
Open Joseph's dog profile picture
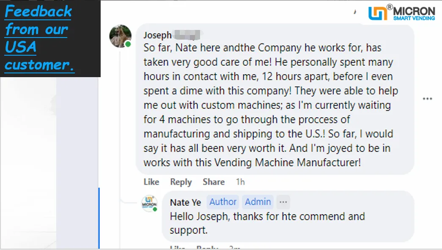(121, 36)
